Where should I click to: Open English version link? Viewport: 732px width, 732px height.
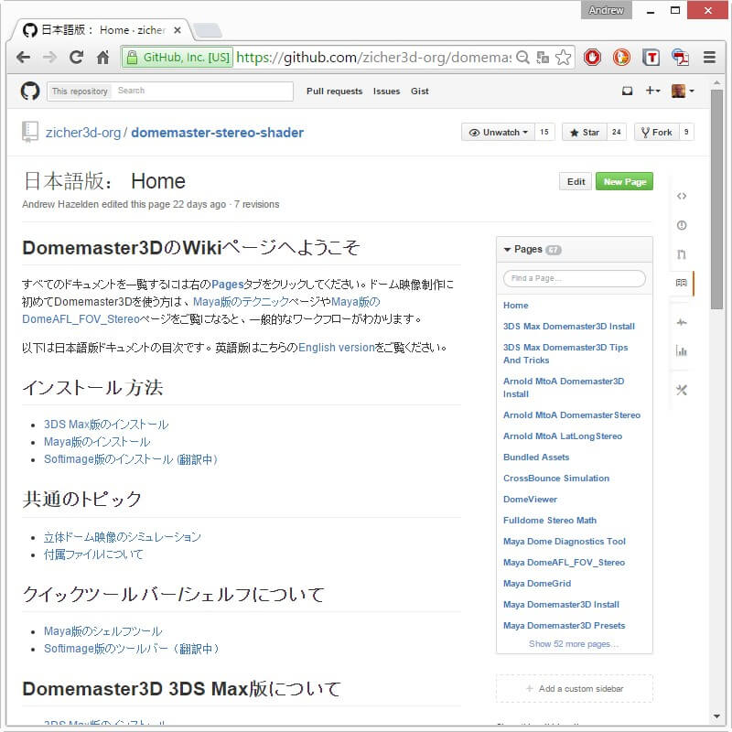coord(337,348)
